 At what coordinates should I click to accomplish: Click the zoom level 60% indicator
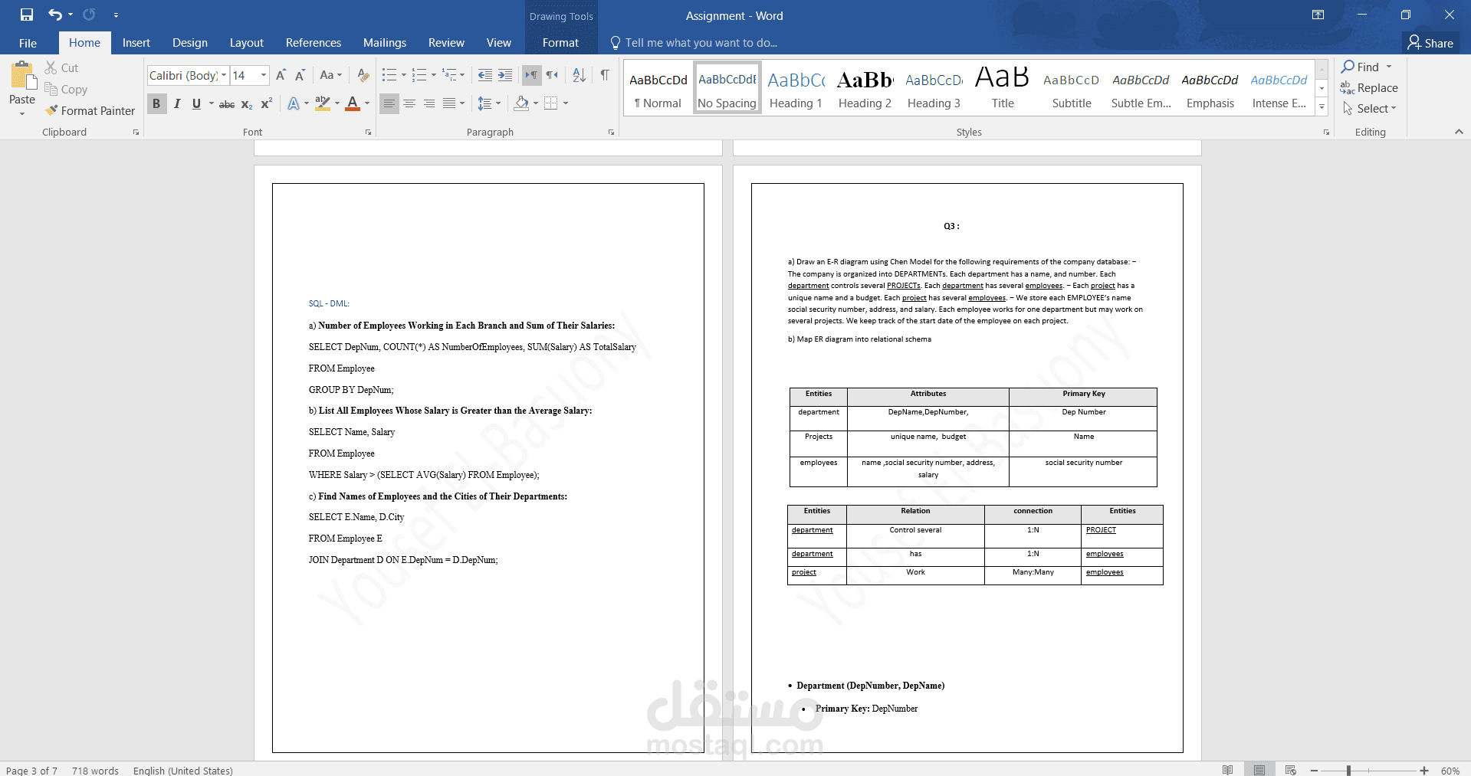click(1450, 771)
